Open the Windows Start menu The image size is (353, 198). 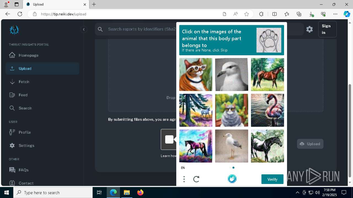click(x=7, y=193)
